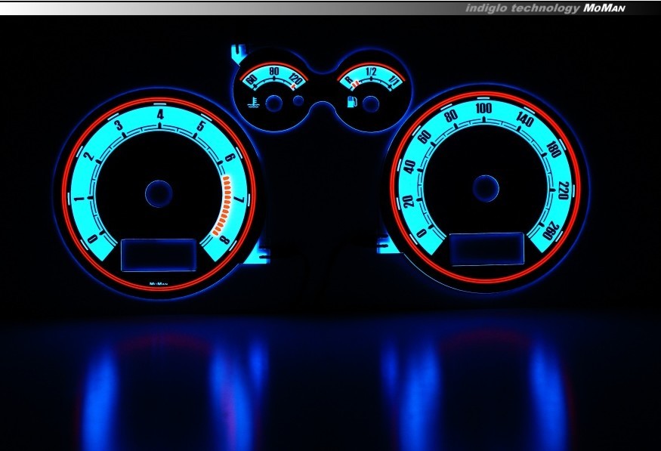This screenshot has width=661, height=451.
Task: Click the fuel pump icon
Action: pyautogui.click(x=351, y=102)
